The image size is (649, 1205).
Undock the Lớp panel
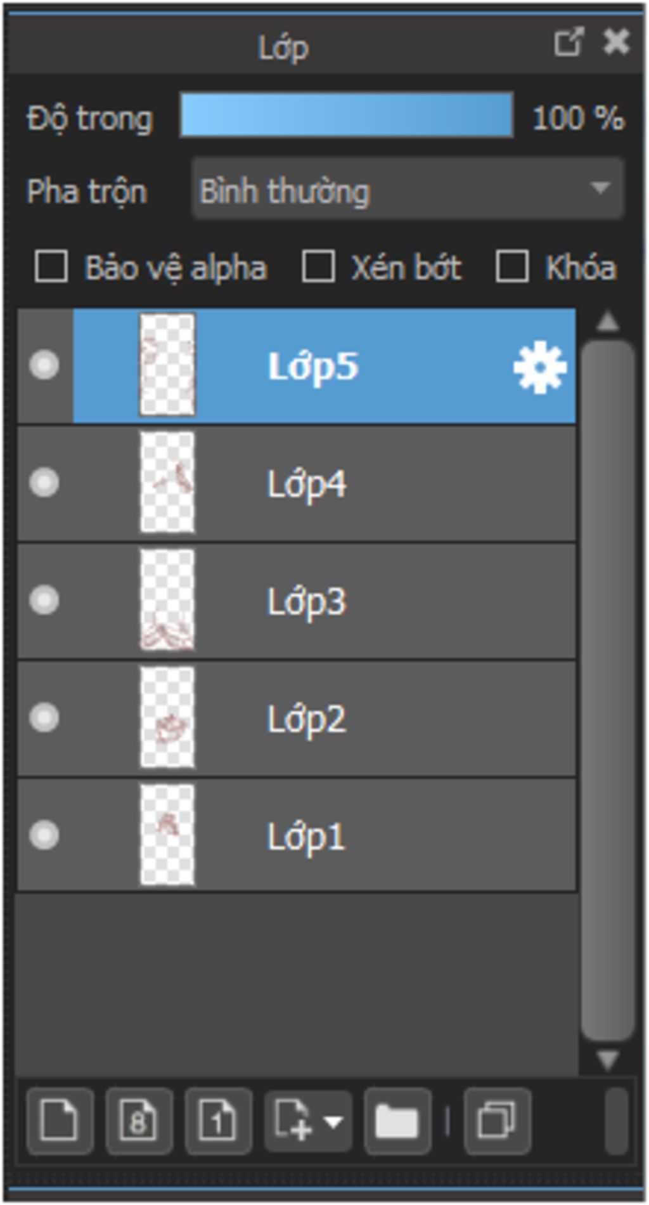coord(568,43)
